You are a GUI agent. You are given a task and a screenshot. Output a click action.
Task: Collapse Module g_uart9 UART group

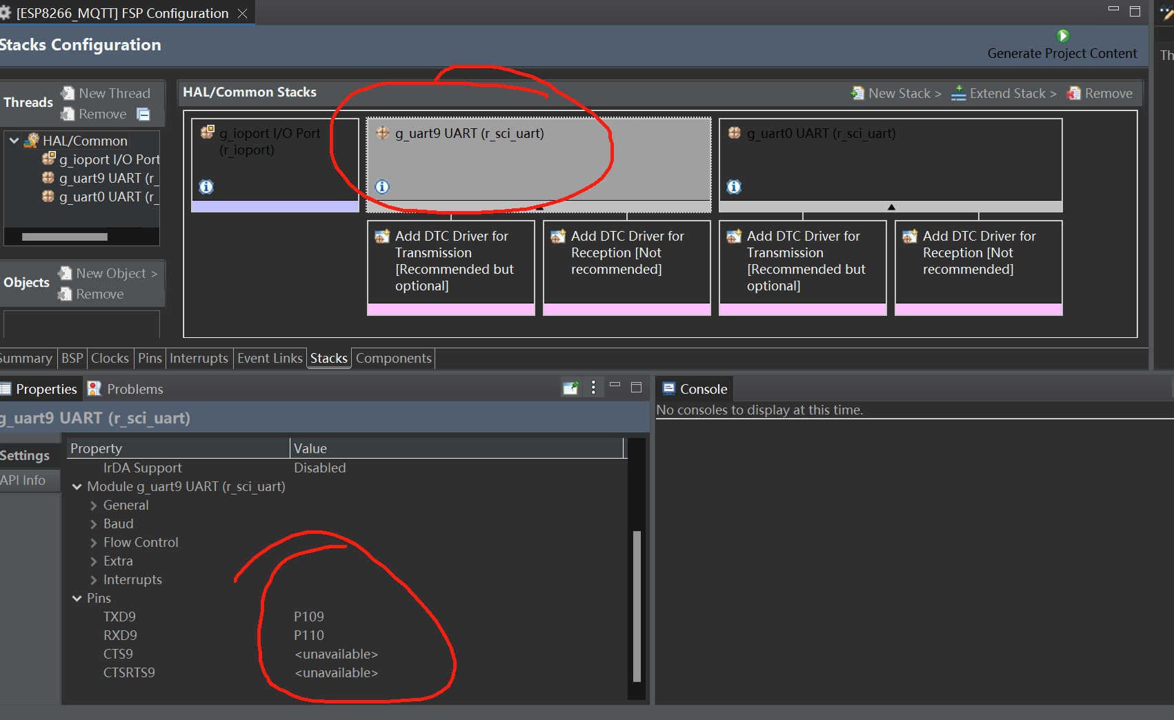click(77, 487)
